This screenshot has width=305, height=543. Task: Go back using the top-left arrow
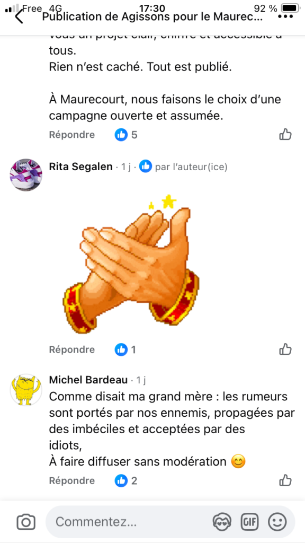click(19, 16)
